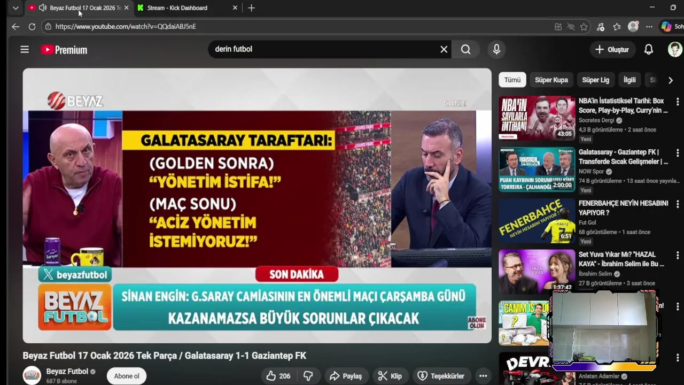Open the NOW Spor channel link
This screenshot has width=684, height=385.
pos(591,172)
